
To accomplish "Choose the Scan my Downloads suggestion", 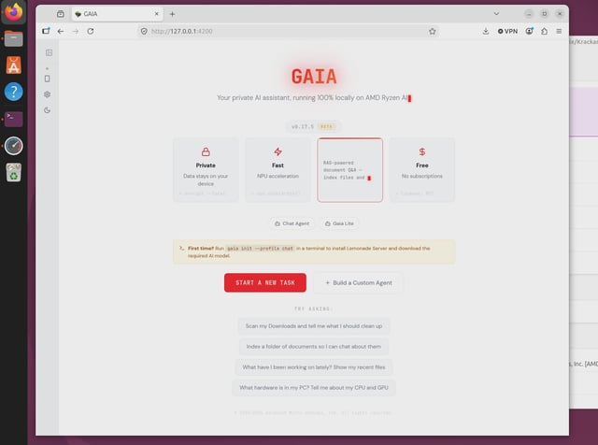I will 314,326.
